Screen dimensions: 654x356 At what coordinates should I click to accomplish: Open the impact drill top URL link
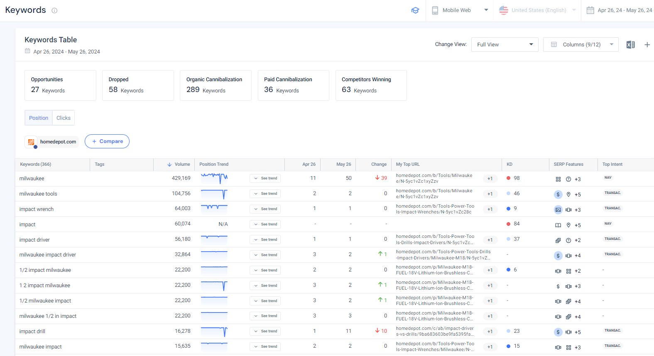(x=435, y=331)
